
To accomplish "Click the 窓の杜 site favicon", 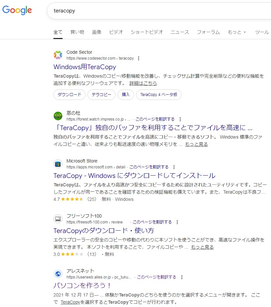I will tap(58, 116).
